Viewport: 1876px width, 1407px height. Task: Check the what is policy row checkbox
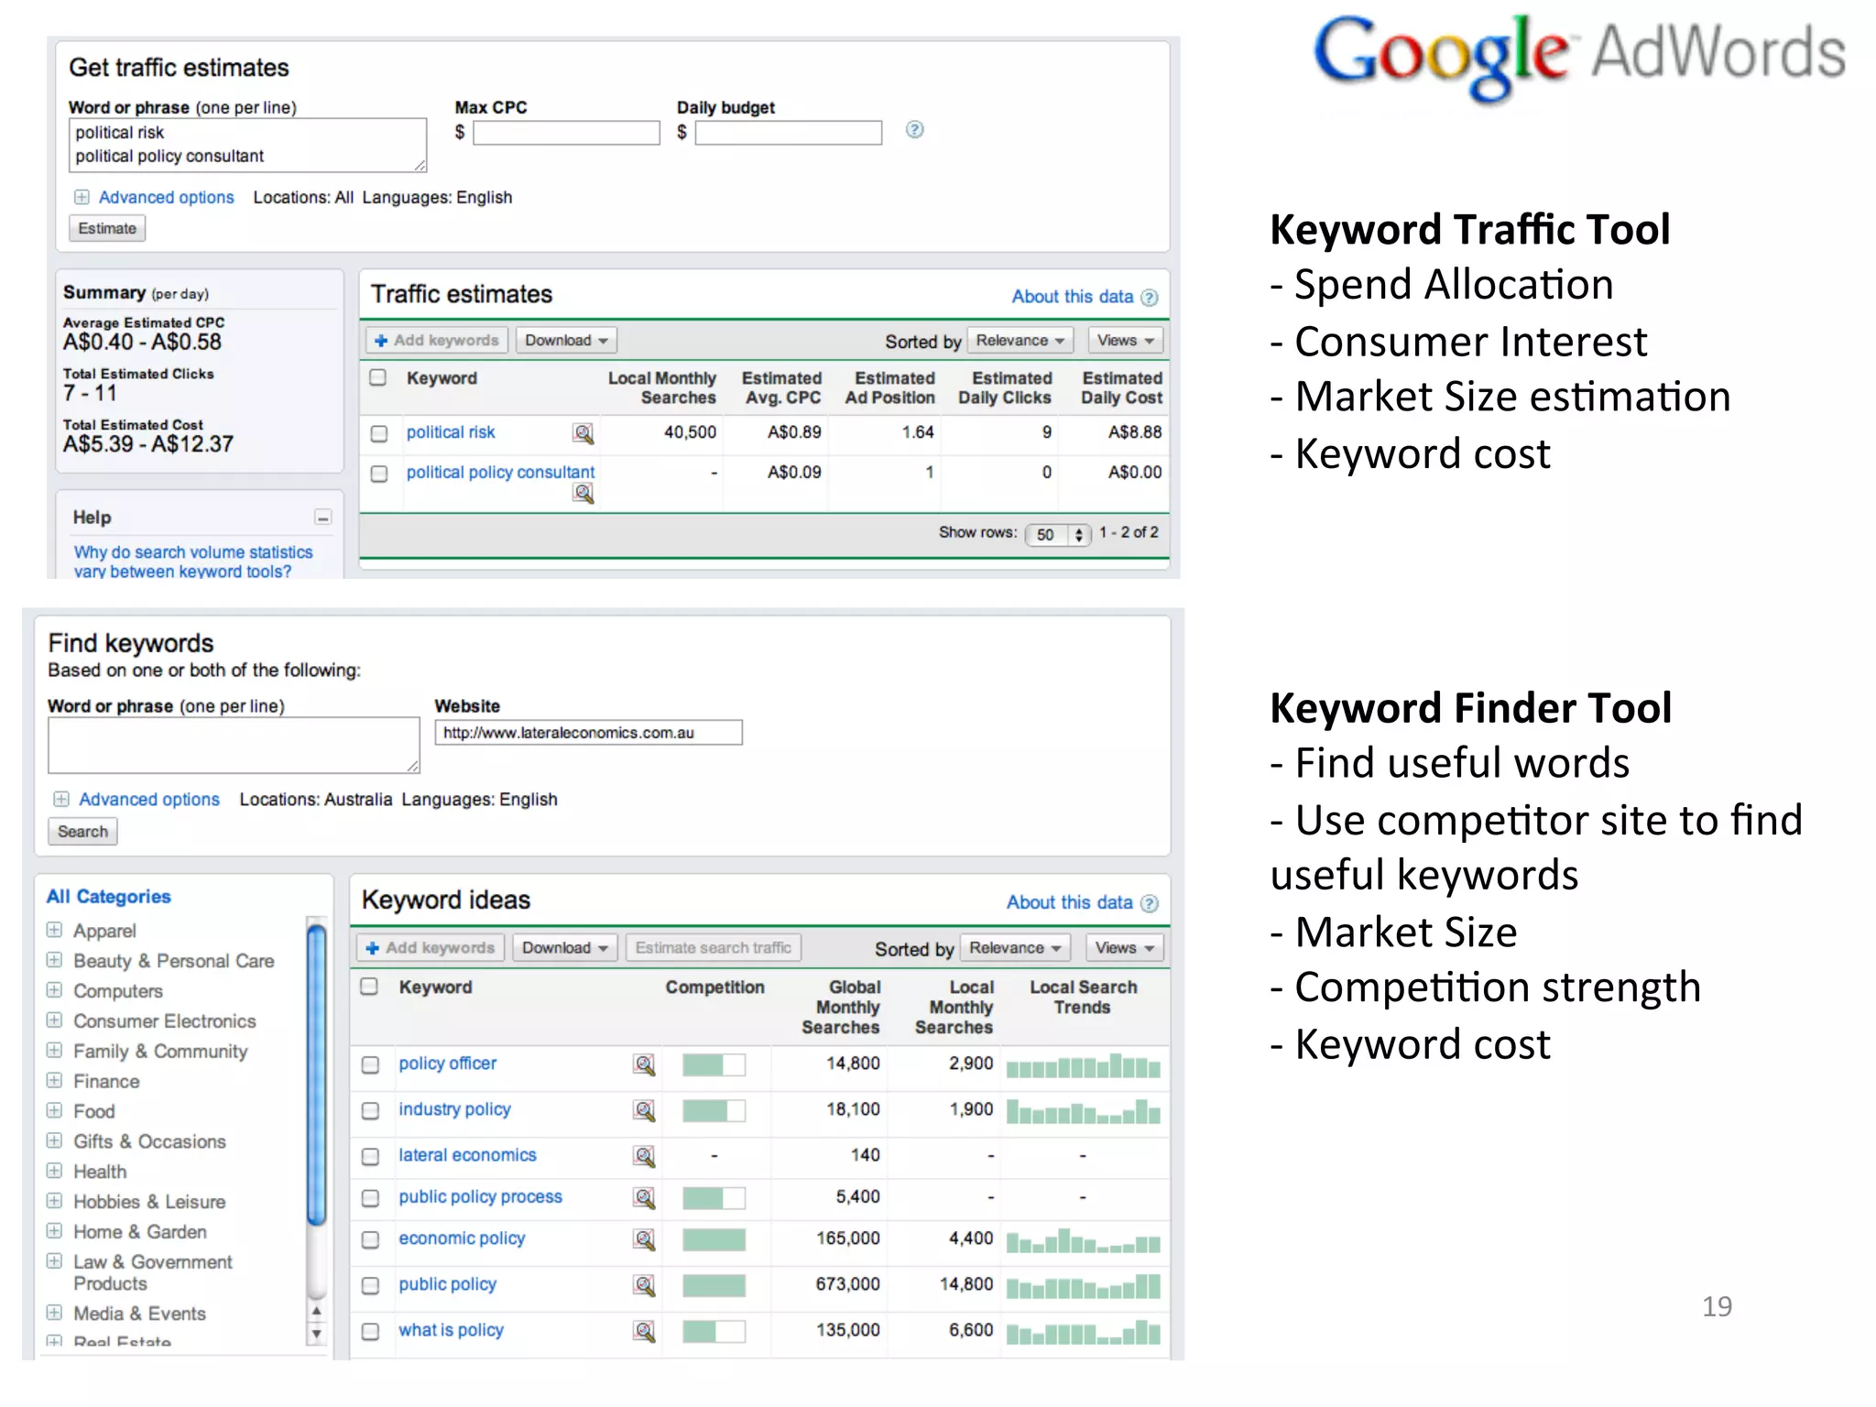370,1331
